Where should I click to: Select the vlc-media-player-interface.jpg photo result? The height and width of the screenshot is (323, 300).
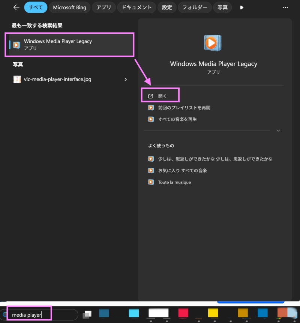tap(70, 79)
